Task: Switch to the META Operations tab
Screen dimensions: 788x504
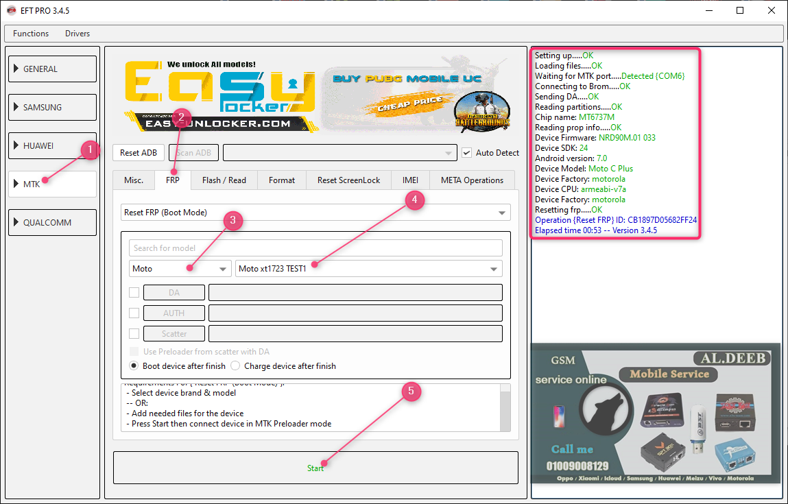Action: click(x=472, y=180)
